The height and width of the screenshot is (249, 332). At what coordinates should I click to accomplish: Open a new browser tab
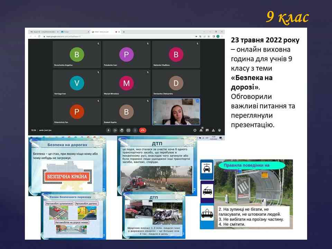point(124,31)
